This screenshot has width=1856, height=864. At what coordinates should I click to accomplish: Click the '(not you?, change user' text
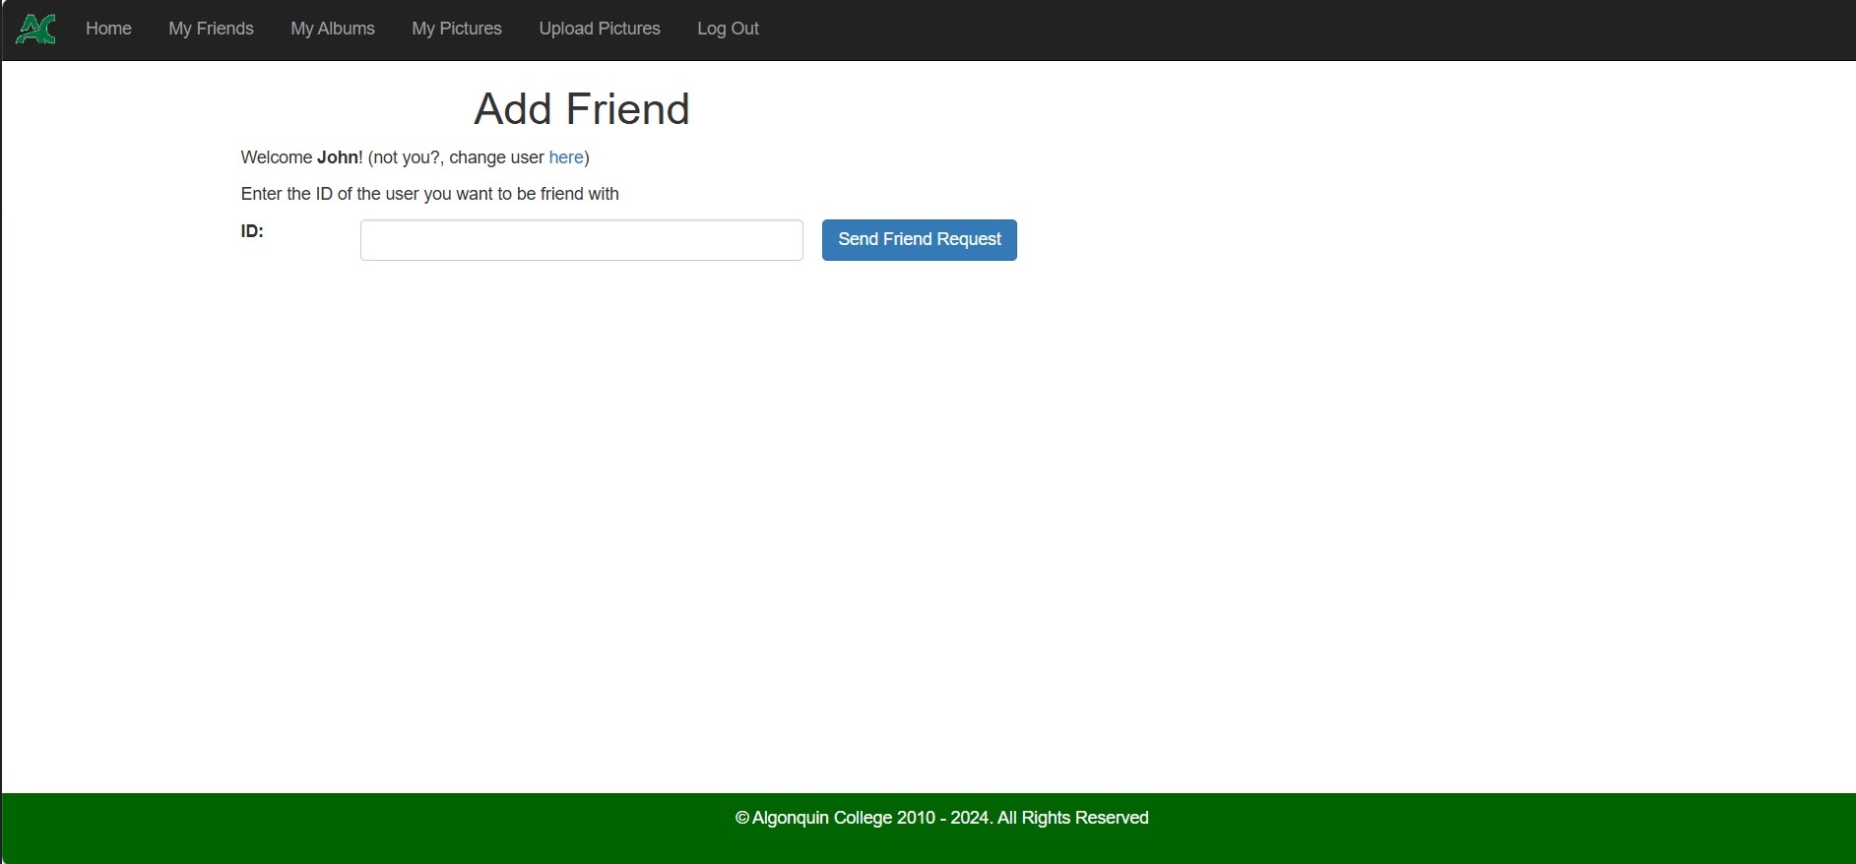click(x=456, y=157)
